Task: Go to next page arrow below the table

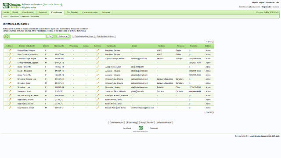Action: tap(213, 112)
